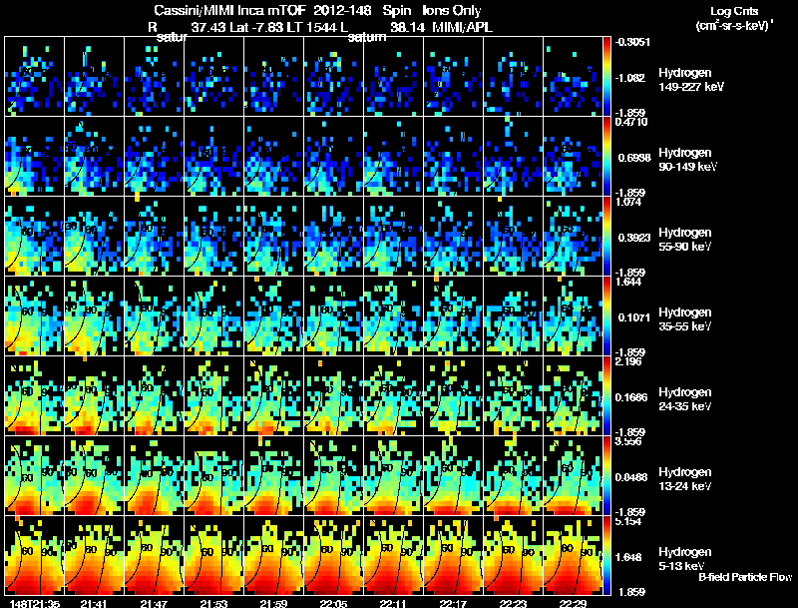Select the 55-90 keV image panel at 22:17
This screenshot has width=798, height=608.
tap(453, 237)
